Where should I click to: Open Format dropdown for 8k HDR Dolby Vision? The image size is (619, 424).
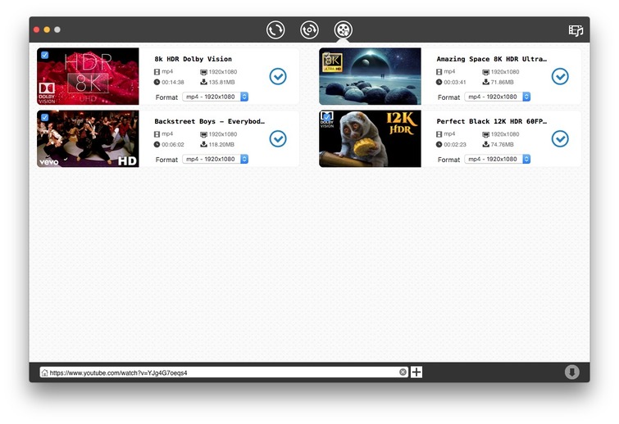(x=216, y=97)
